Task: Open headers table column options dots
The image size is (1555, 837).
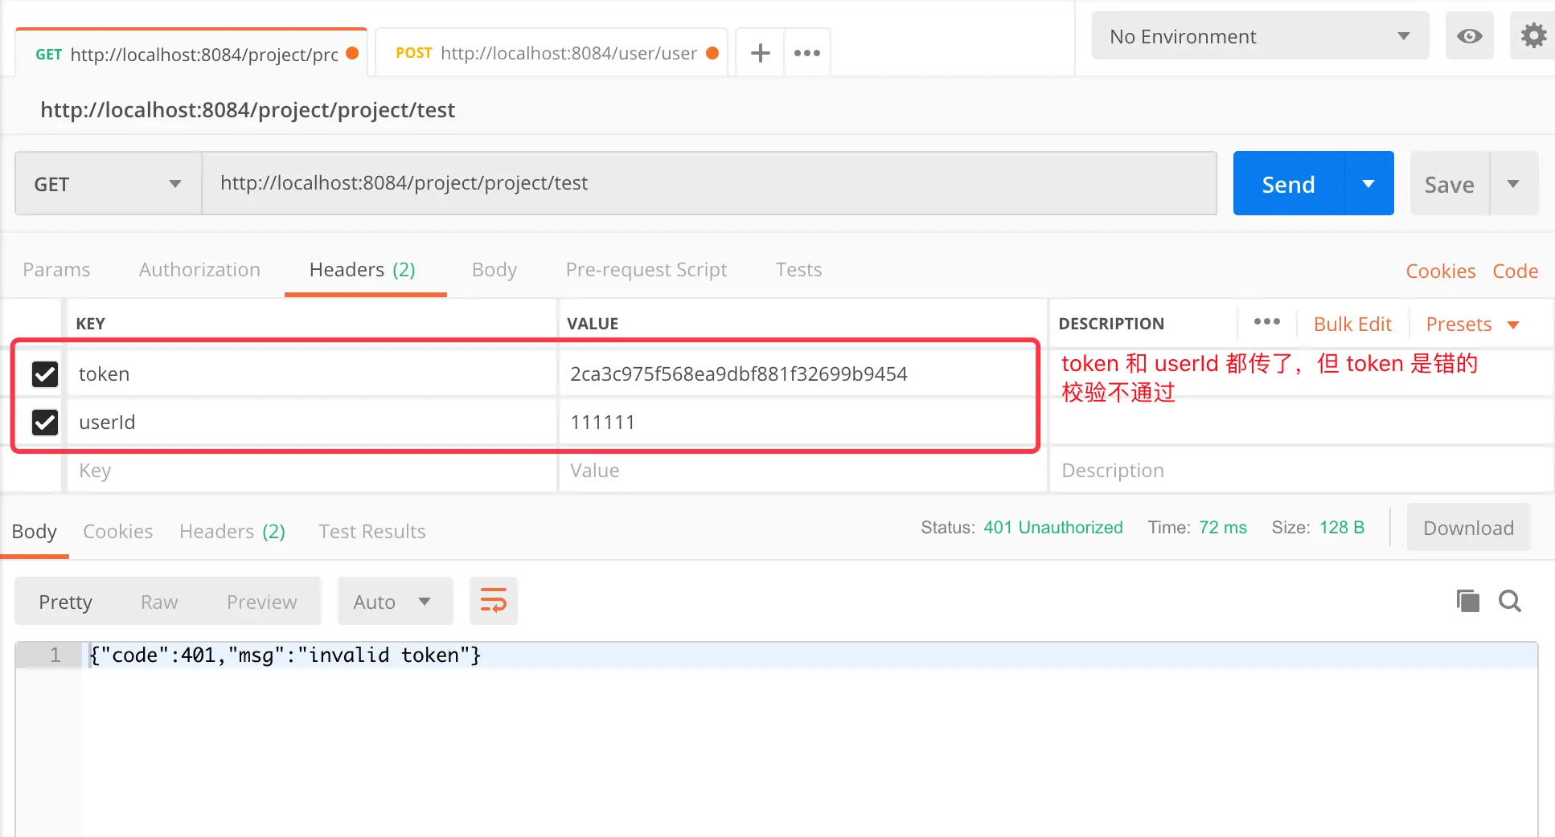Action: (1266, 322)
